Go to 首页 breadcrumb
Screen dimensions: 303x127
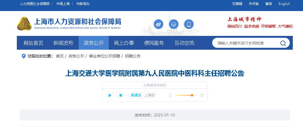[x=60, y=56]
